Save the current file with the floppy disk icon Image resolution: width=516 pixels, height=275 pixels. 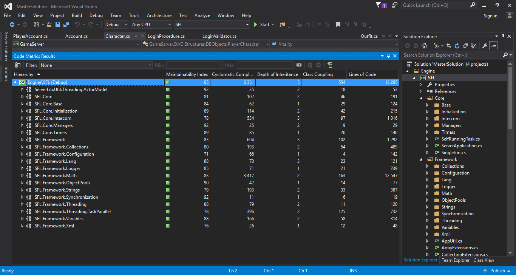click(58, 25)
